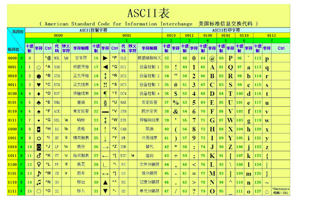Image resolution: width=320 pixels, height=201 pixels.
Task: Click the up triangle for decimal 30
Action: pyautogui.click(x=105, y=182)
